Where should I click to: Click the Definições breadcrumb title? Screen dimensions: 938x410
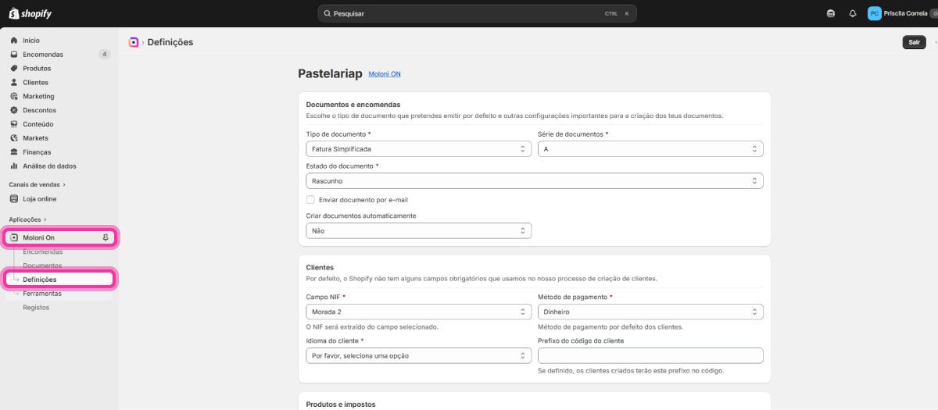tap(170, 42)
